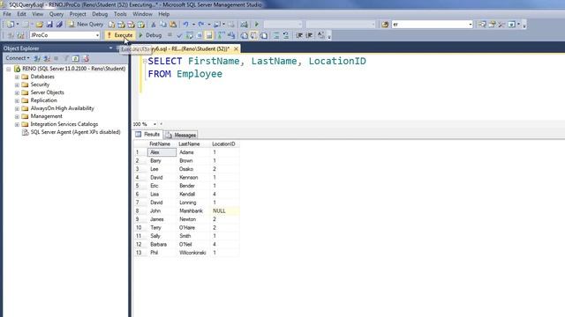Screen dimensions: 565x317
Task: Expand Integration Services Catalogs node
Action: pyautogui.click(x=17, y=124)
